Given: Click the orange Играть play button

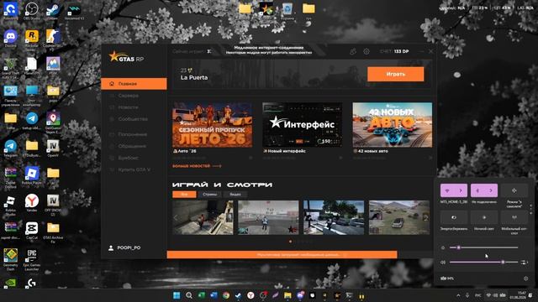Looking at the screenshot, I should pyautogui.click(x=396, y=74).
